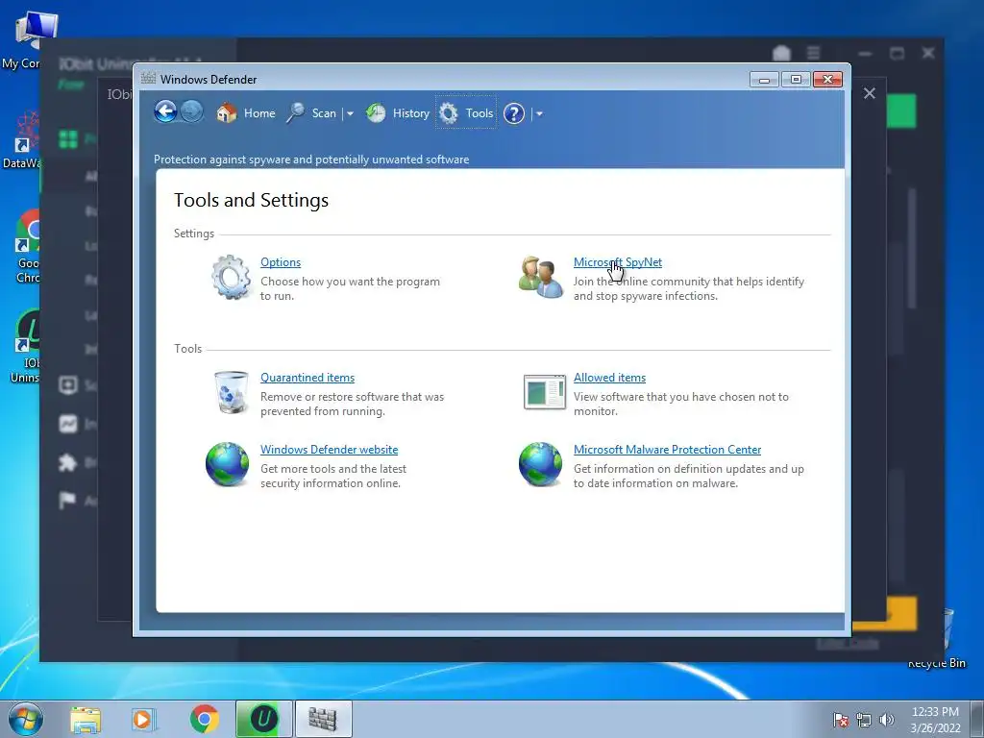This screenshot has width=984, height=738.
Task: Click the Scan magnifier icon
Action: [x=296, y=113]
